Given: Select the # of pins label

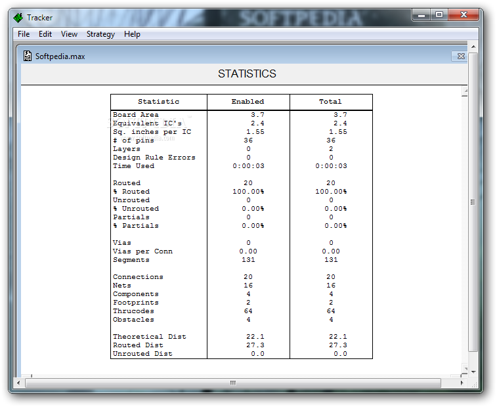Looking at the screenshot, I should click(x=133, y=140).
